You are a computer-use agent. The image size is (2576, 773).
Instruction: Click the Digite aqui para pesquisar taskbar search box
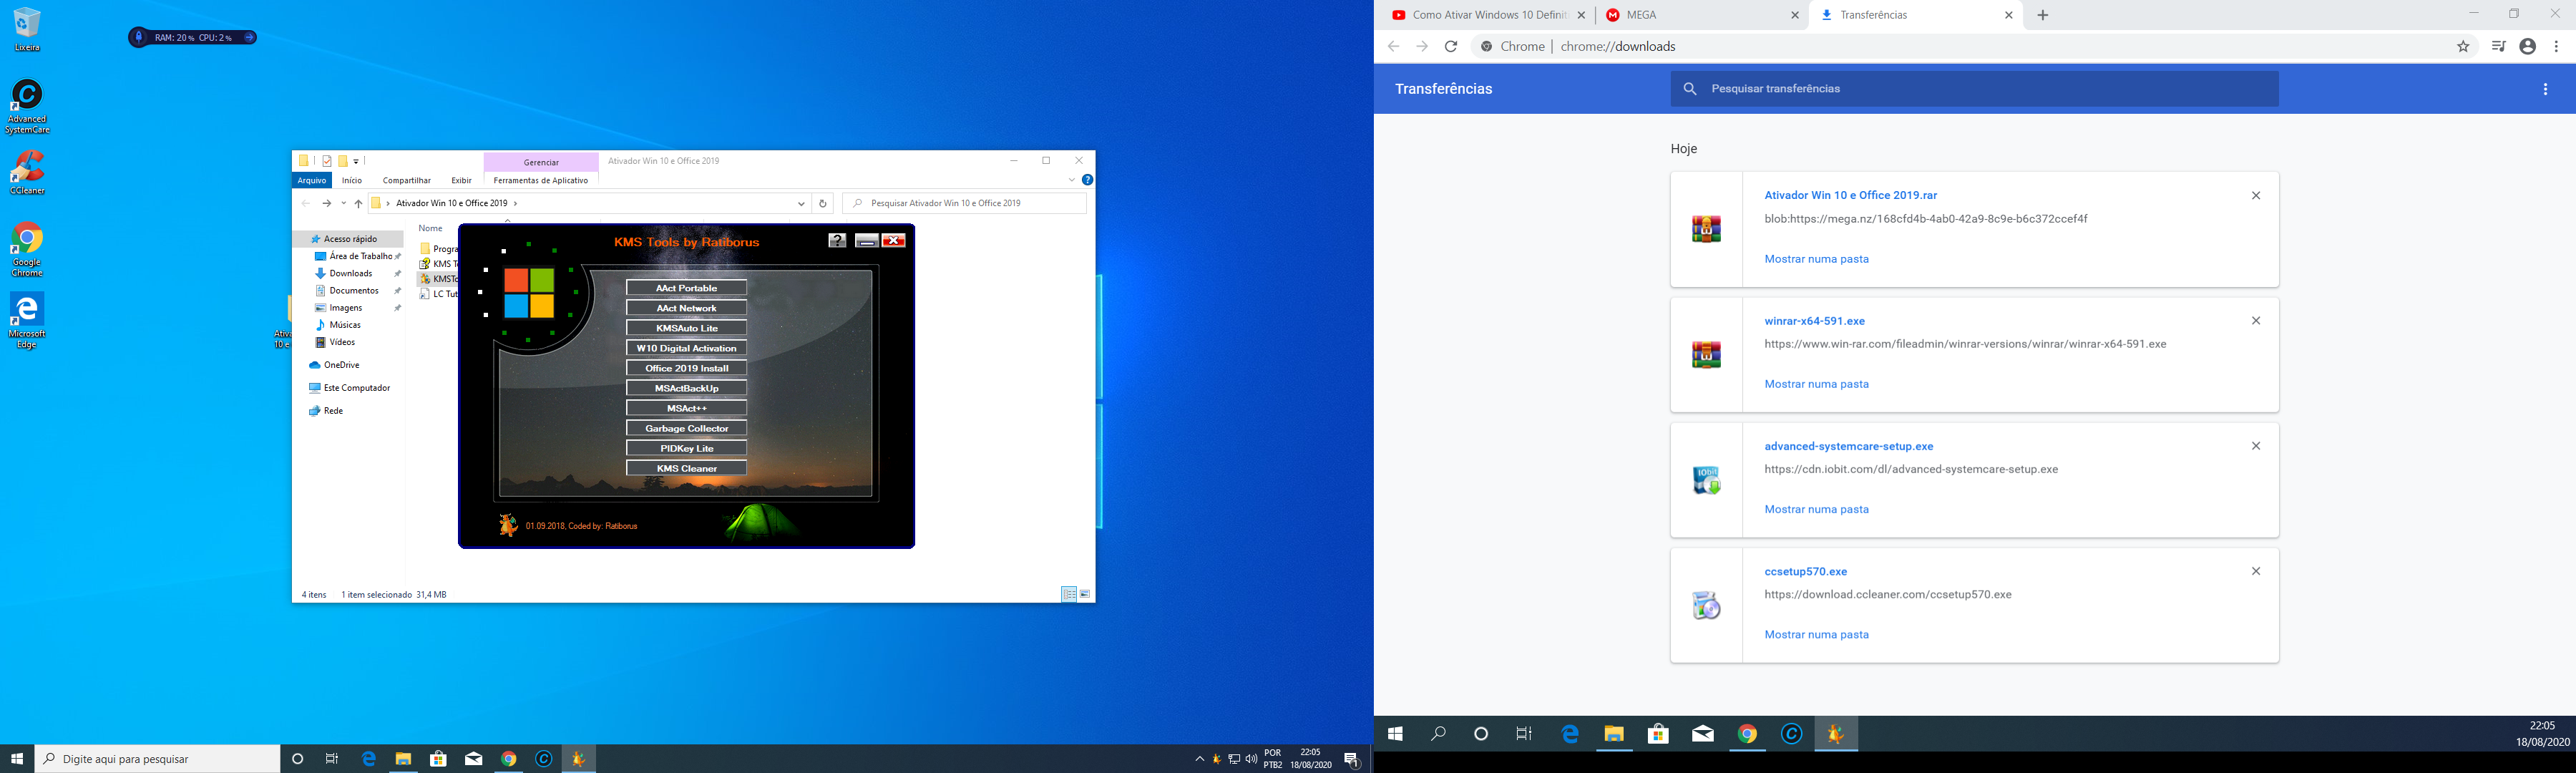158,759
